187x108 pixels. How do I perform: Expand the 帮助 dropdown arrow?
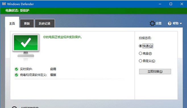click(x=181, y=23)
